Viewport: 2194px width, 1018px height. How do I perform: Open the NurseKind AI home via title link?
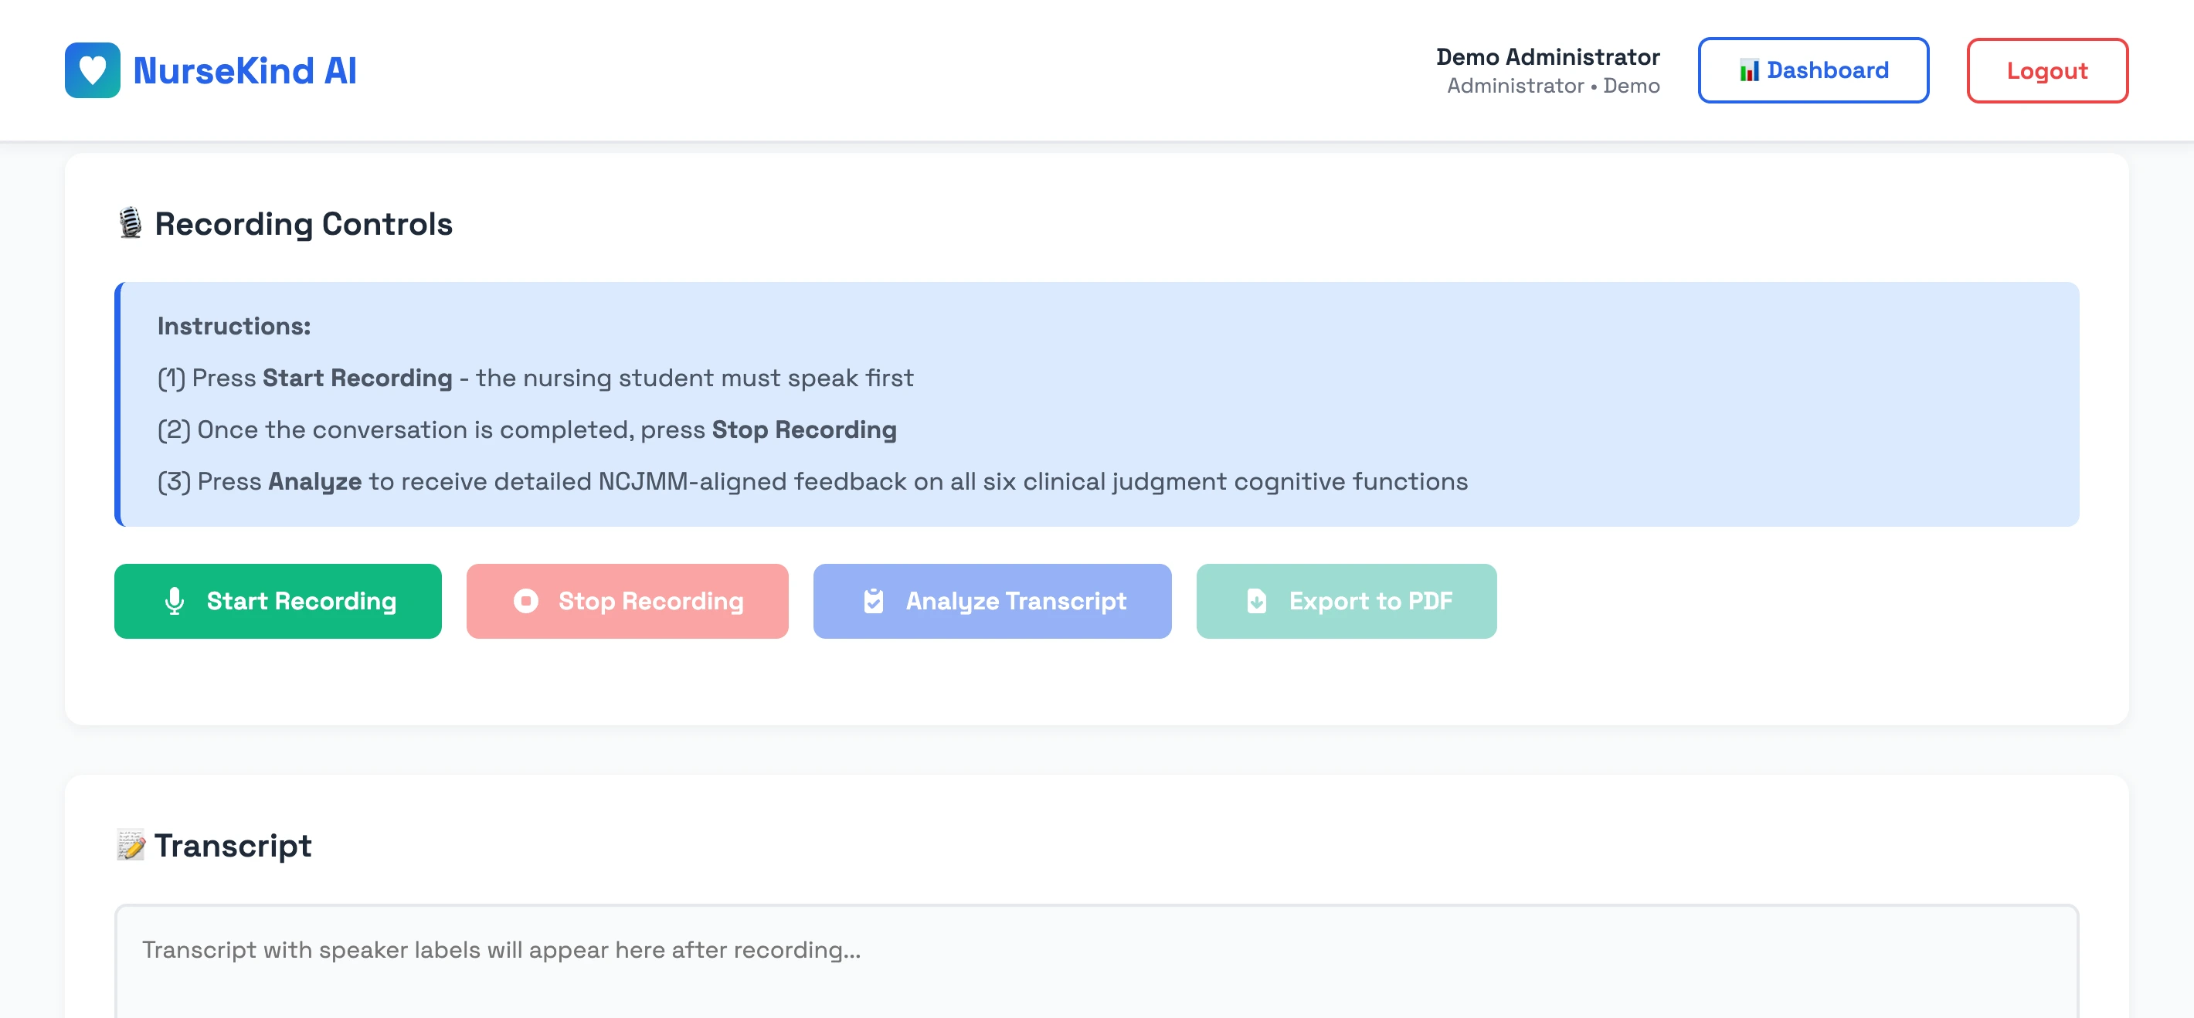244,71
